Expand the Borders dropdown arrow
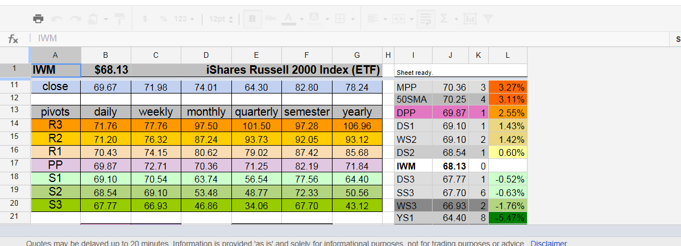This screenshot has height=246, width=681. 353,19
